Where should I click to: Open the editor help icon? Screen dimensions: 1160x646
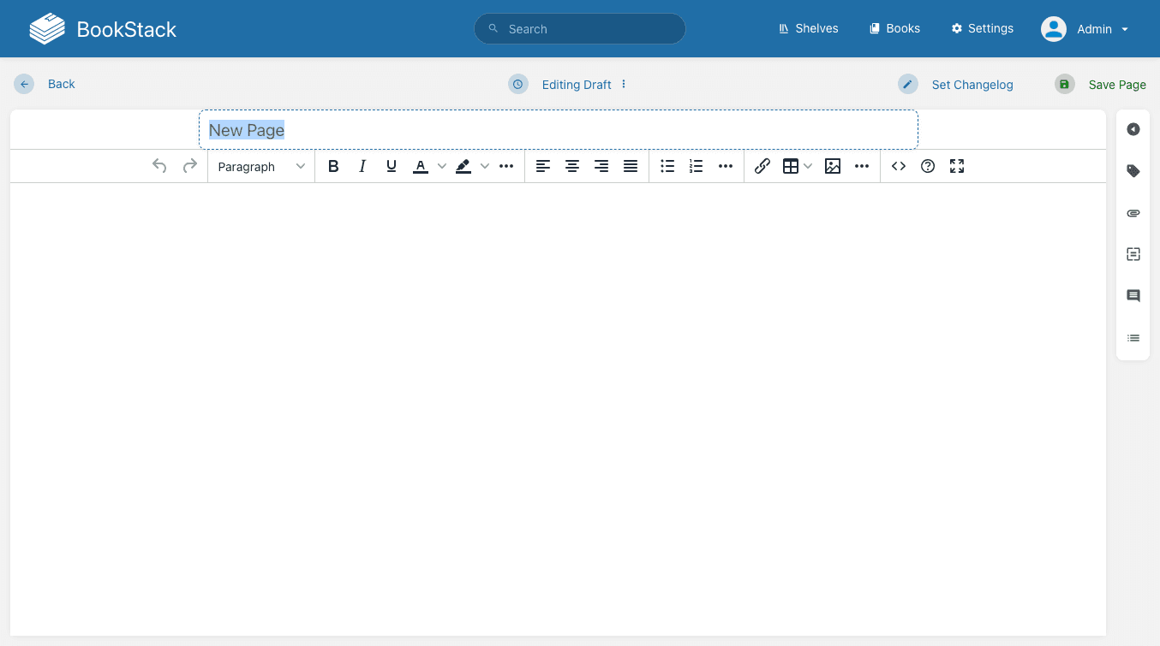[x=928, y=166]
